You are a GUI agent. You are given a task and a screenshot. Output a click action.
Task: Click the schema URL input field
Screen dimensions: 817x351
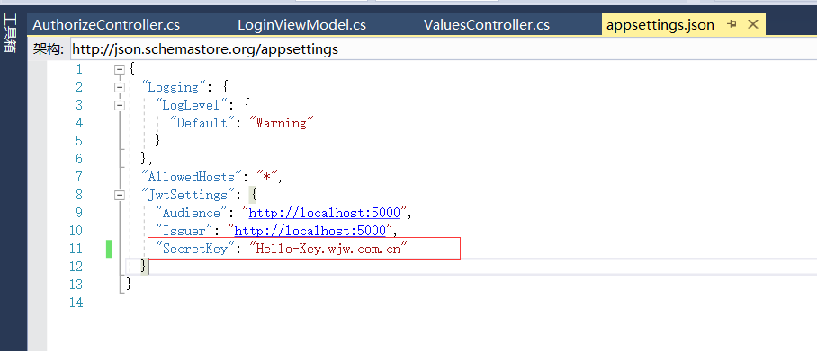pyautogui.click(x=443, y=49)
